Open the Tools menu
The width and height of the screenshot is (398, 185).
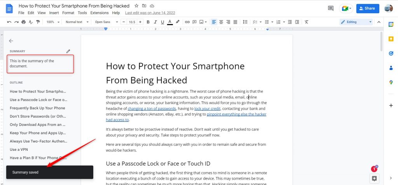(82, 13)
